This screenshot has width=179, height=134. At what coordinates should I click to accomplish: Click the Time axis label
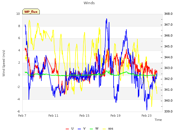(x=158, y=120)
